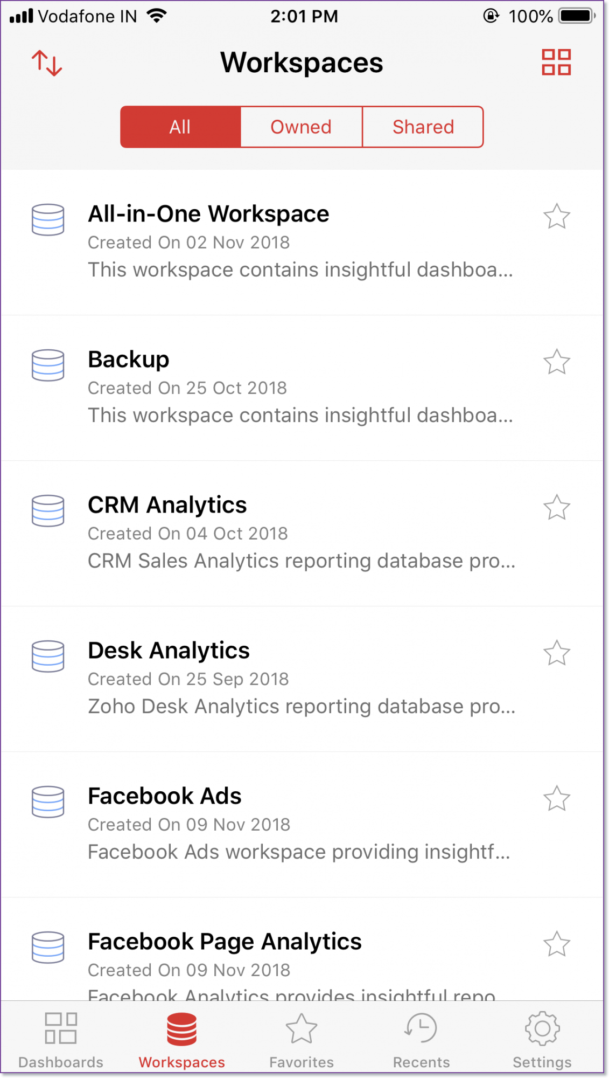Switch to Shared workspaces filter

click(423, 127)
